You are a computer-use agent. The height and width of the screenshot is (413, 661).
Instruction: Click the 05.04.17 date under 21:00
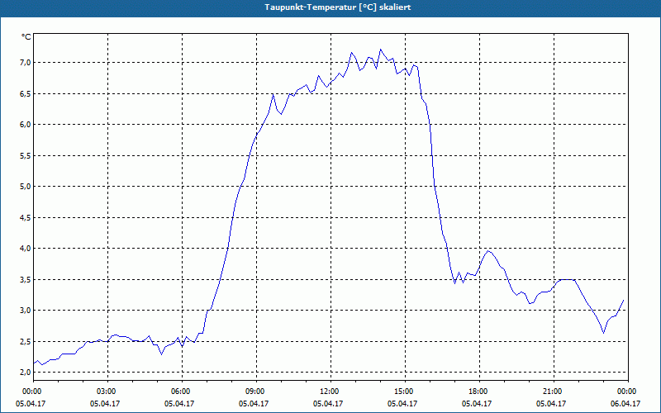coord(551,403)
